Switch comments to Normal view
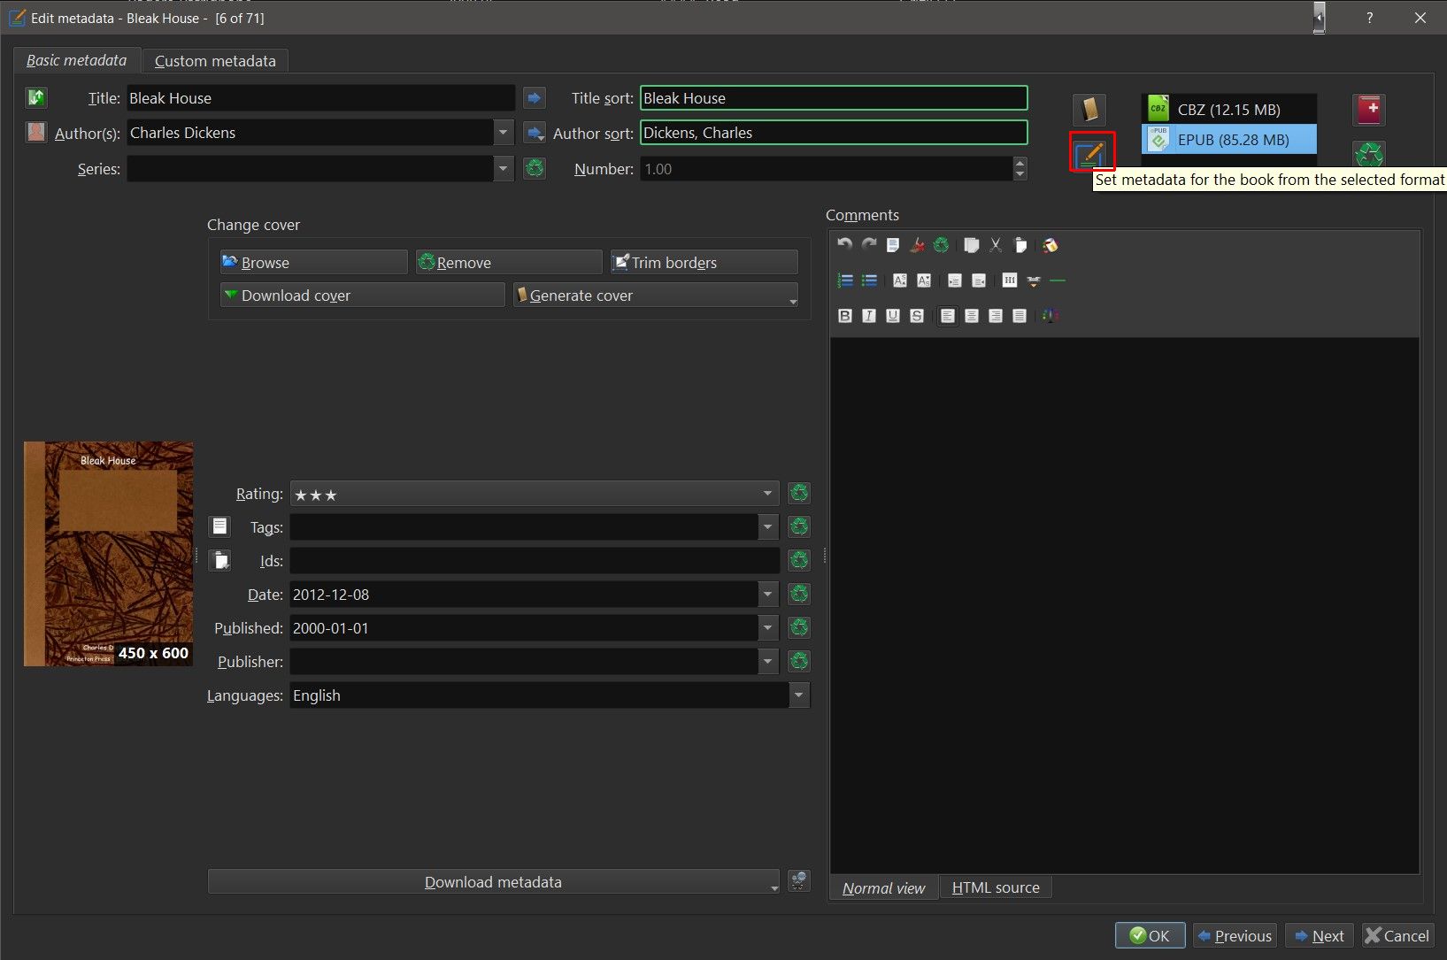This screenshot has width=1447, height=960. tap(883, 887)
